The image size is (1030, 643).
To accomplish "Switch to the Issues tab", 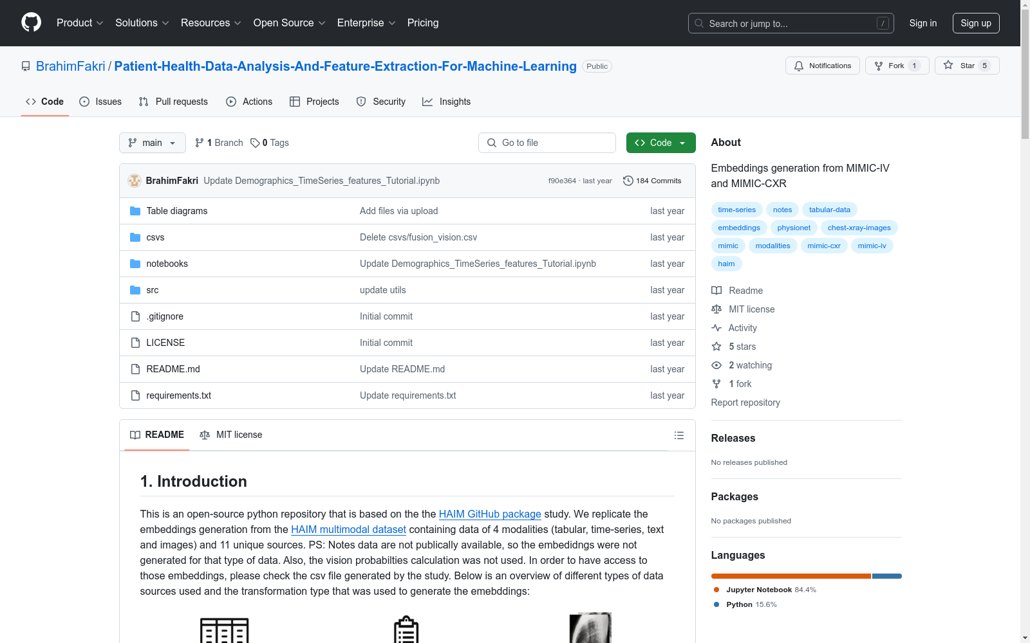I will 100,102.
